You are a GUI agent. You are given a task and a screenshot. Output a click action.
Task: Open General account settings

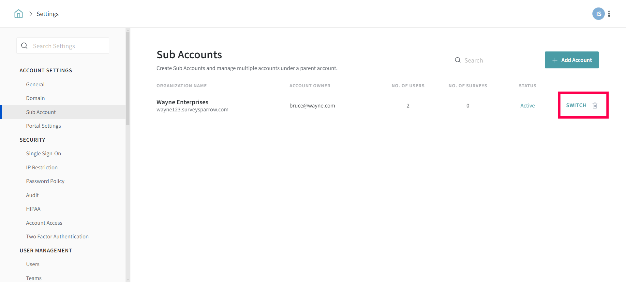pyautogui.click(x=35, y=84)
